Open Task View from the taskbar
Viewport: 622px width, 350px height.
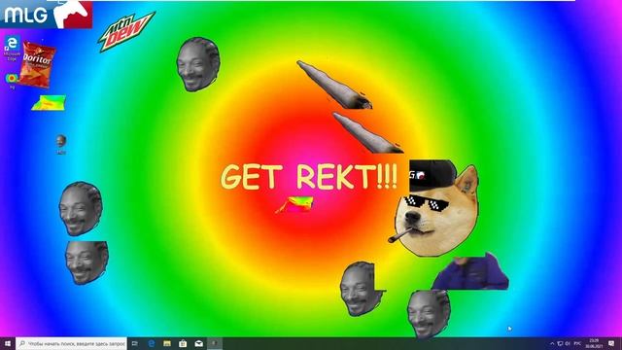pos(135,343)
